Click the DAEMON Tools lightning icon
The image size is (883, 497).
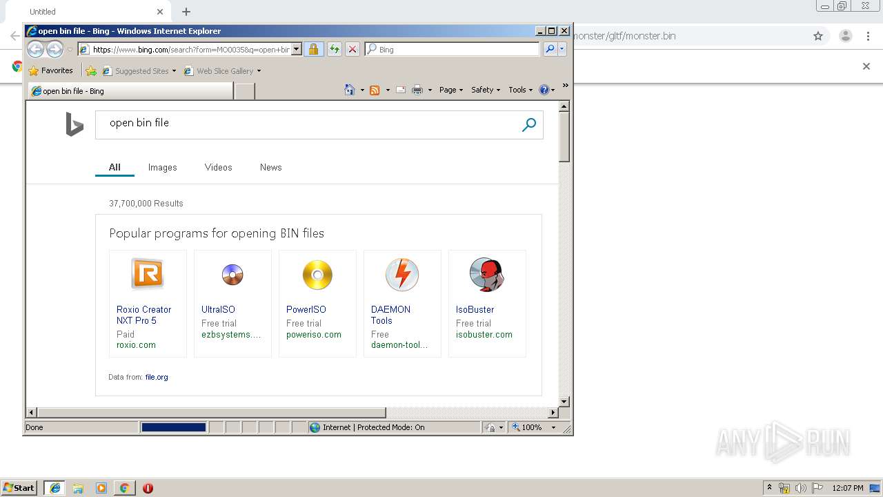[x=402, y=275]
